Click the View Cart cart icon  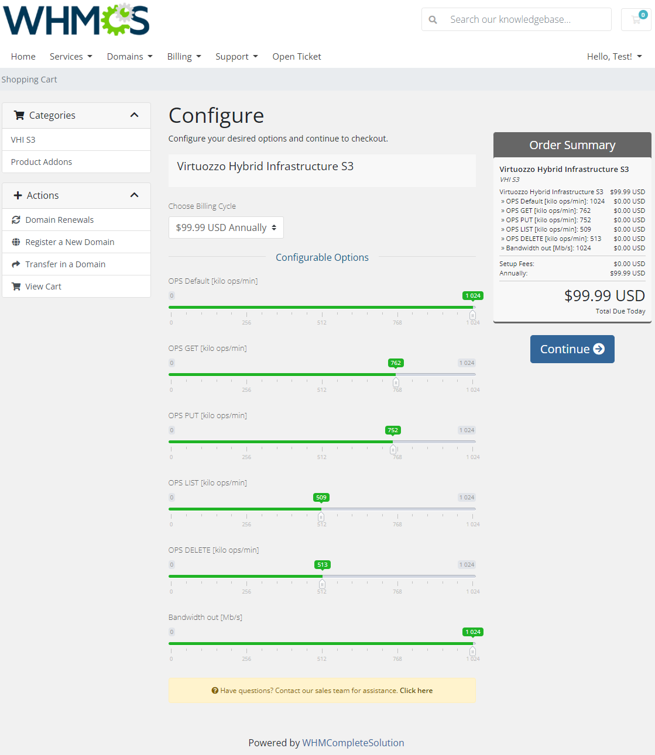16,287
